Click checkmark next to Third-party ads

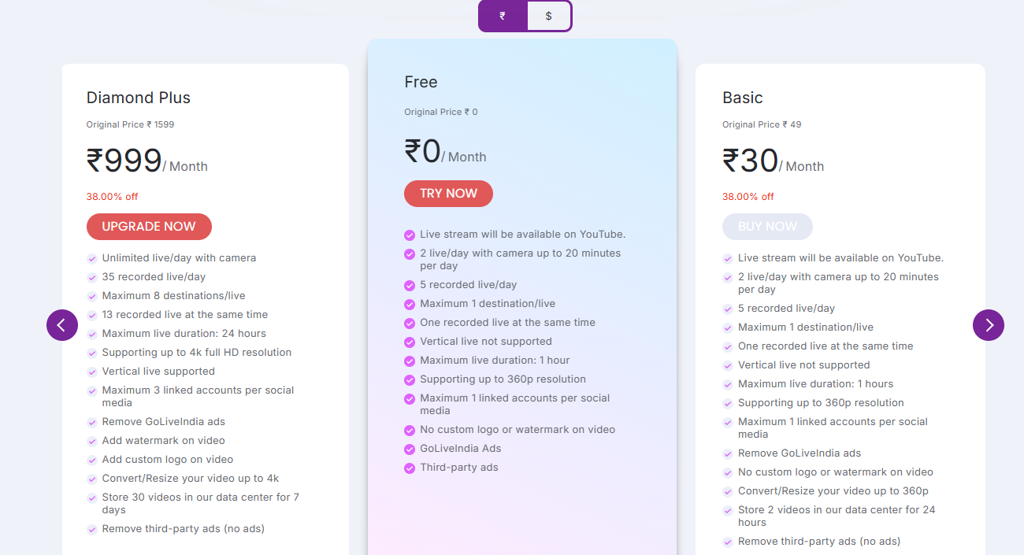410,468
